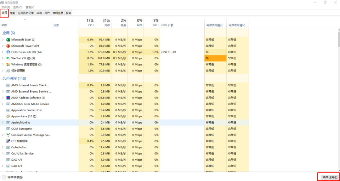Expand the WeChat process group
This screenshot has height=181, width=340.
3,58
